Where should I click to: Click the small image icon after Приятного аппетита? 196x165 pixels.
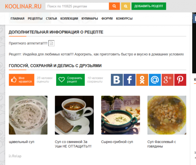click(x=51, y=43)
